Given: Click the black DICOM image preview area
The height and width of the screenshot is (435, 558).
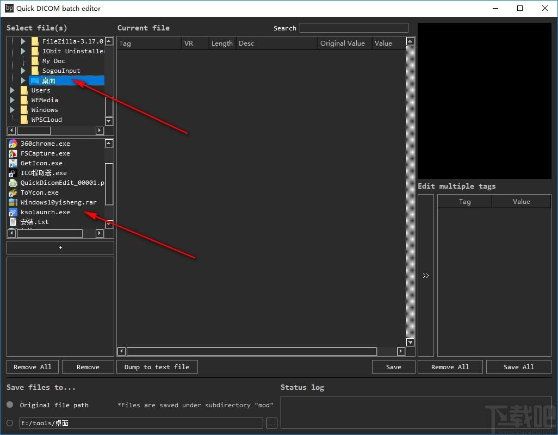Looking at the screenshot, I should [485, 101].
